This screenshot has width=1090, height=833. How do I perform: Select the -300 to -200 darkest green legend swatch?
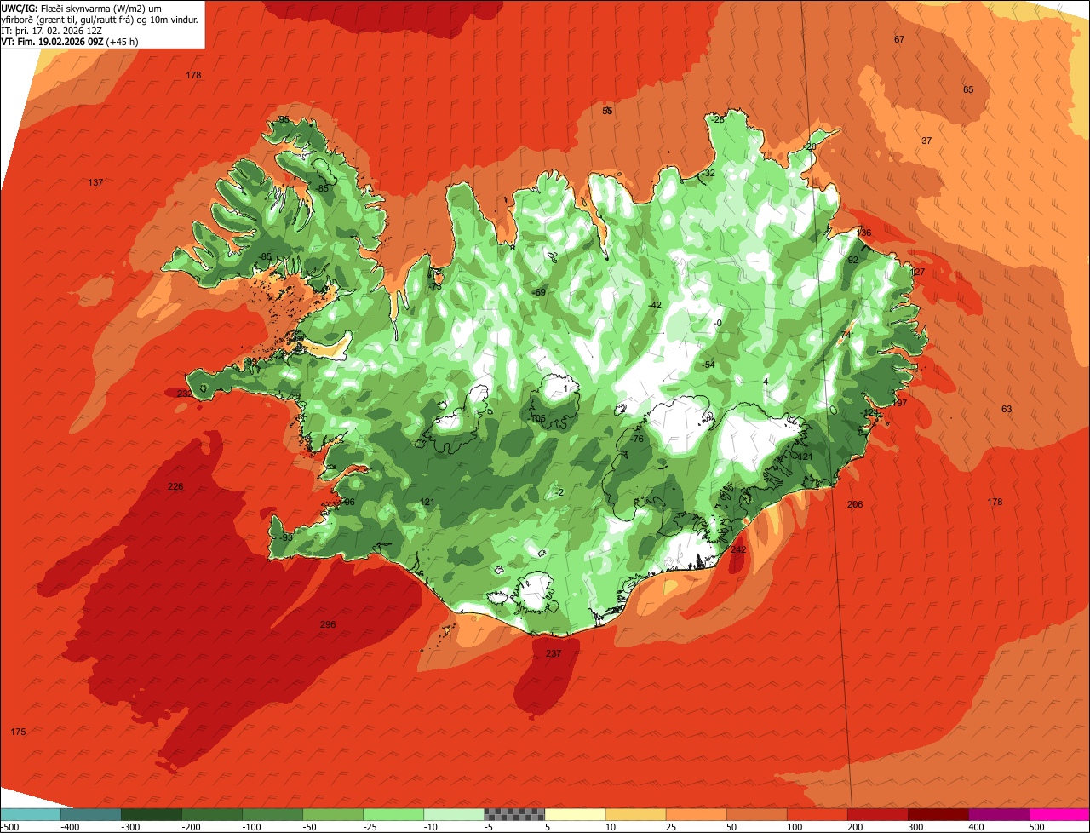(152, 814)
